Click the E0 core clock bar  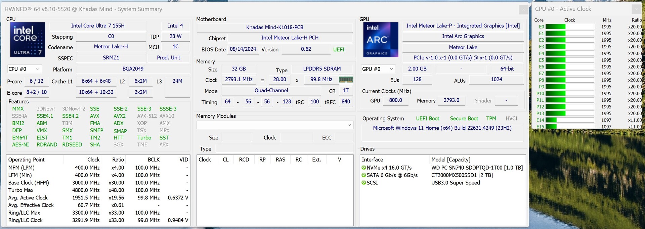(x=569, y=27)
